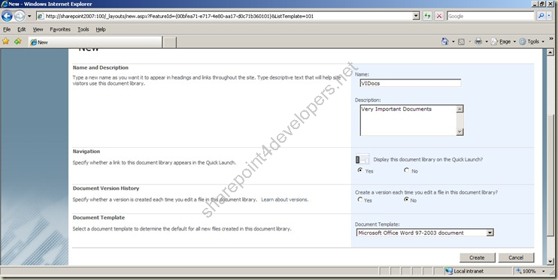Click the browser Forward arrow button
The width and height of the screenshot is (558, 280).
coord(20,16)
